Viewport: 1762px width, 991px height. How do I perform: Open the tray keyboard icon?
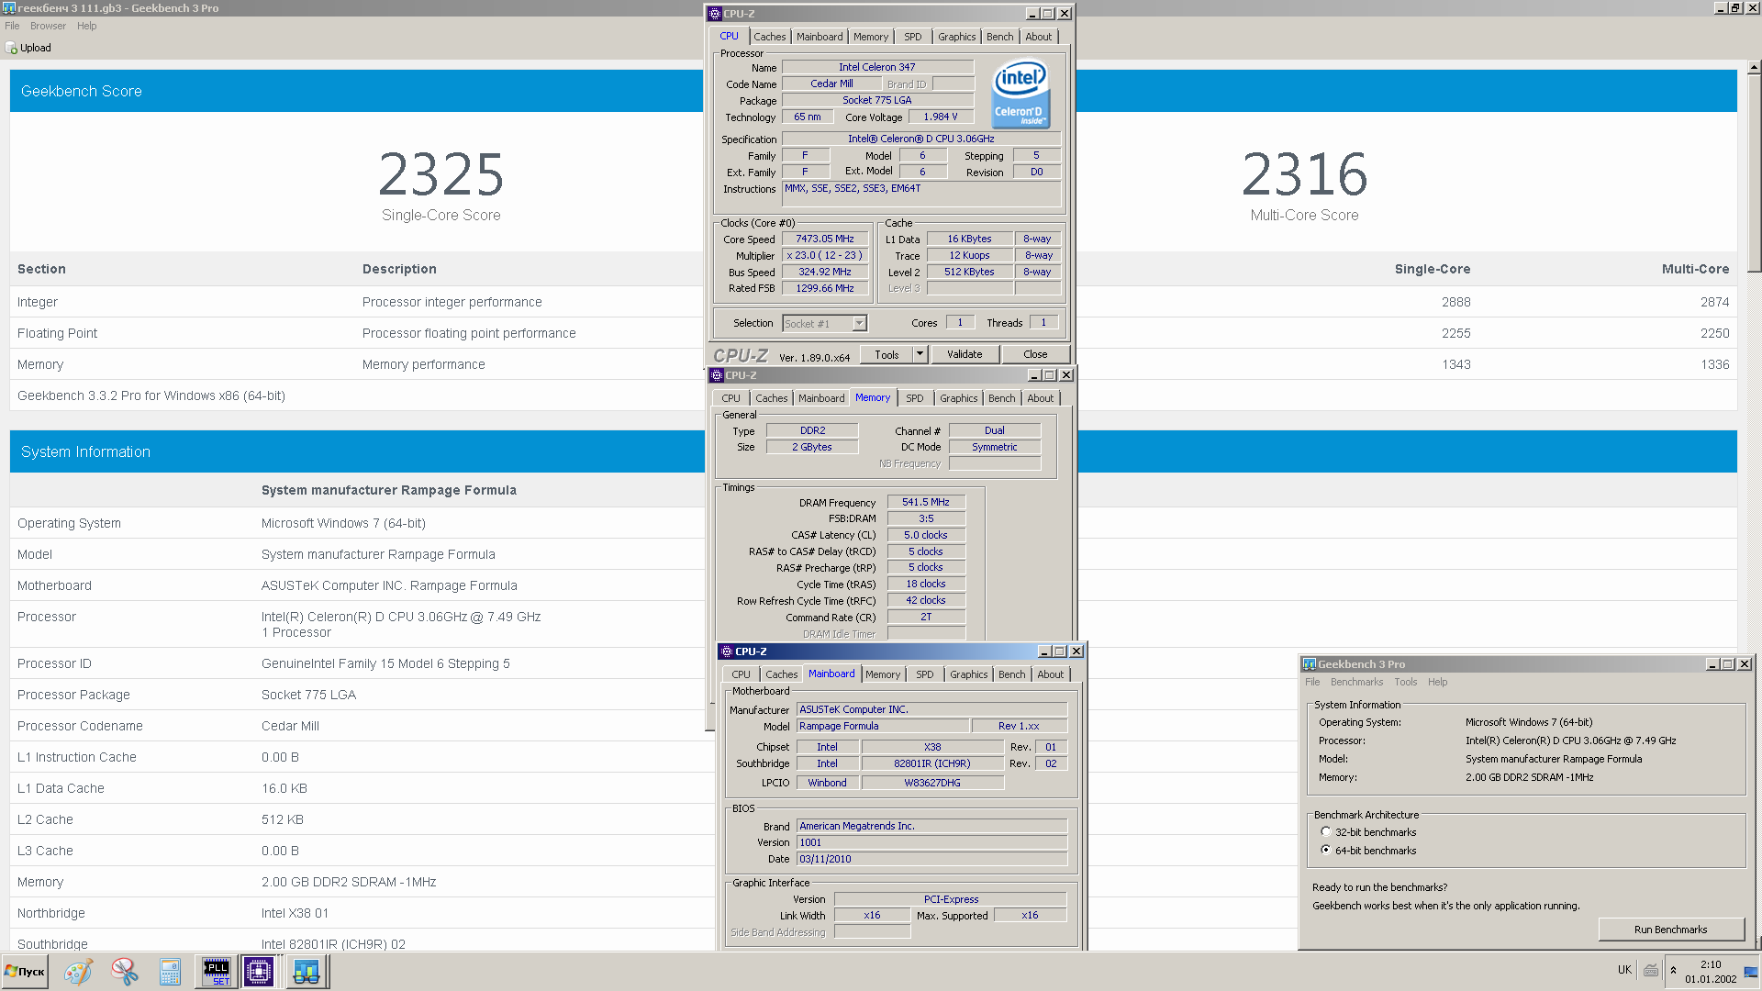pos(1651,971)
